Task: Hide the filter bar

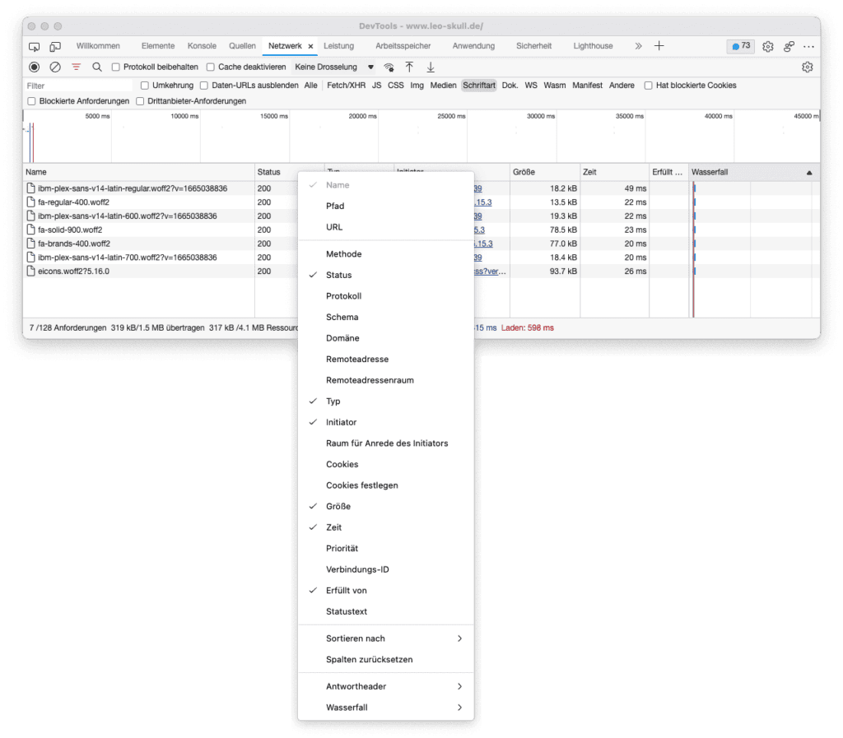Action: pyautogui.click(x=77, y=67)
